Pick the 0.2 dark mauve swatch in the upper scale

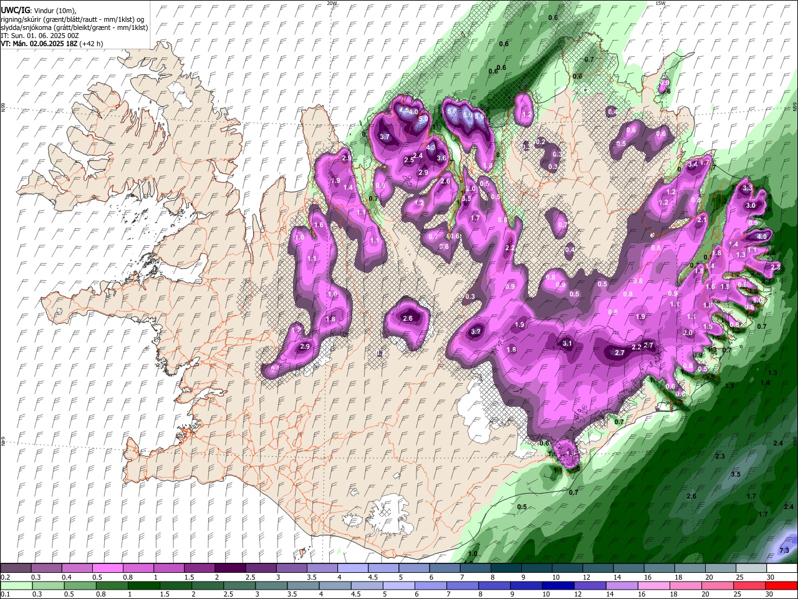pyautogui.click(x=16, y=568)
